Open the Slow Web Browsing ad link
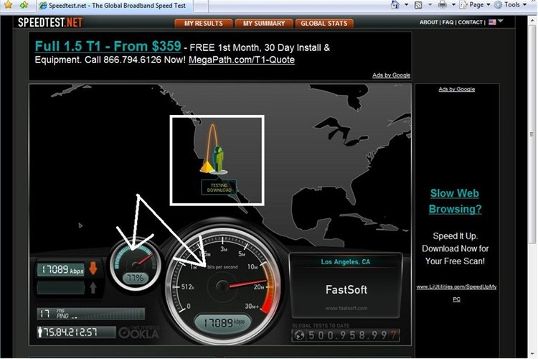This screenshot has height=359, width=538. 455,201
